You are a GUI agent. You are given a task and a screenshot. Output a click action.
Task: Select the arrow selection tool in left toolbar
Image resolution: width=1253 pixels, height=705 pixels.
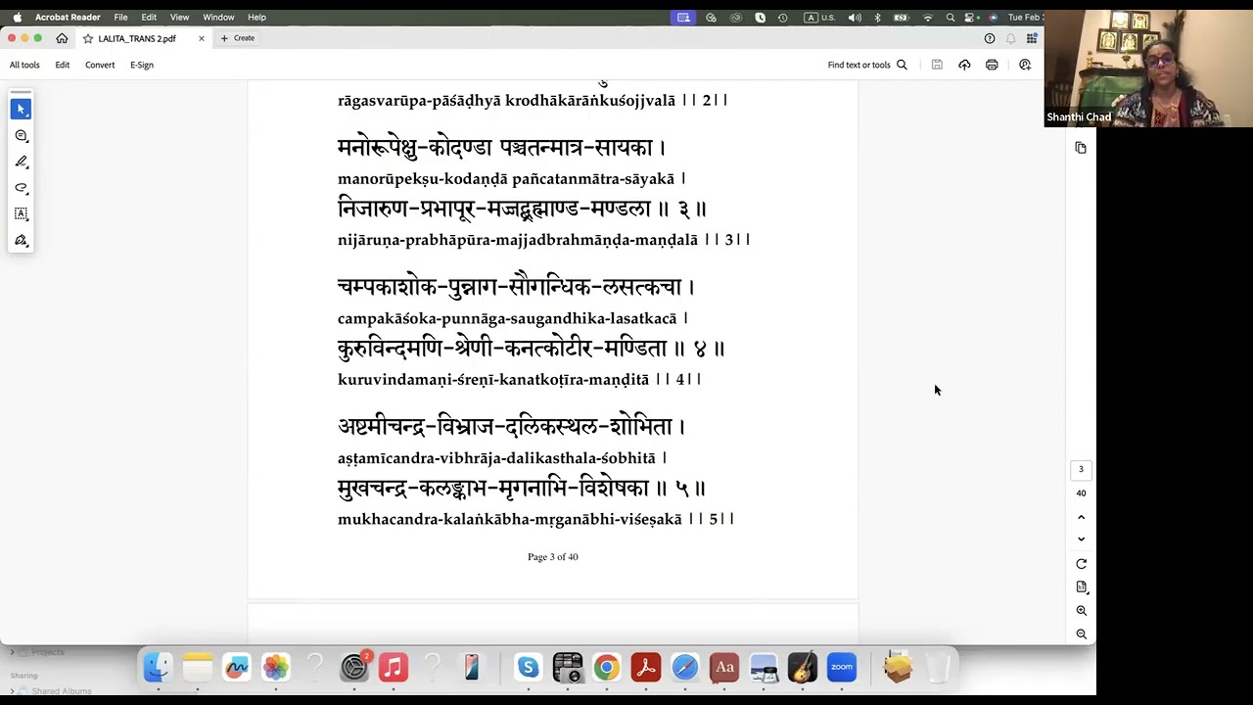point(21,109)
